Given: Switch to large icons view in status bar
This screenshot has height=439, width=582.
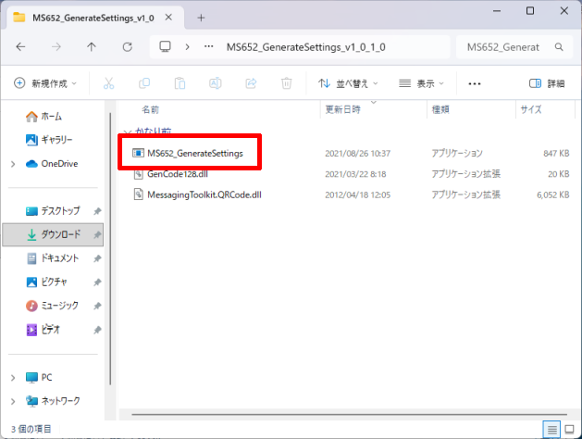Looking at the screenshot, I should (x=571, y=429).
